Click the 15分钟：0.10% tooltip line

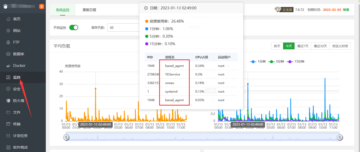[x=160, y=44]
